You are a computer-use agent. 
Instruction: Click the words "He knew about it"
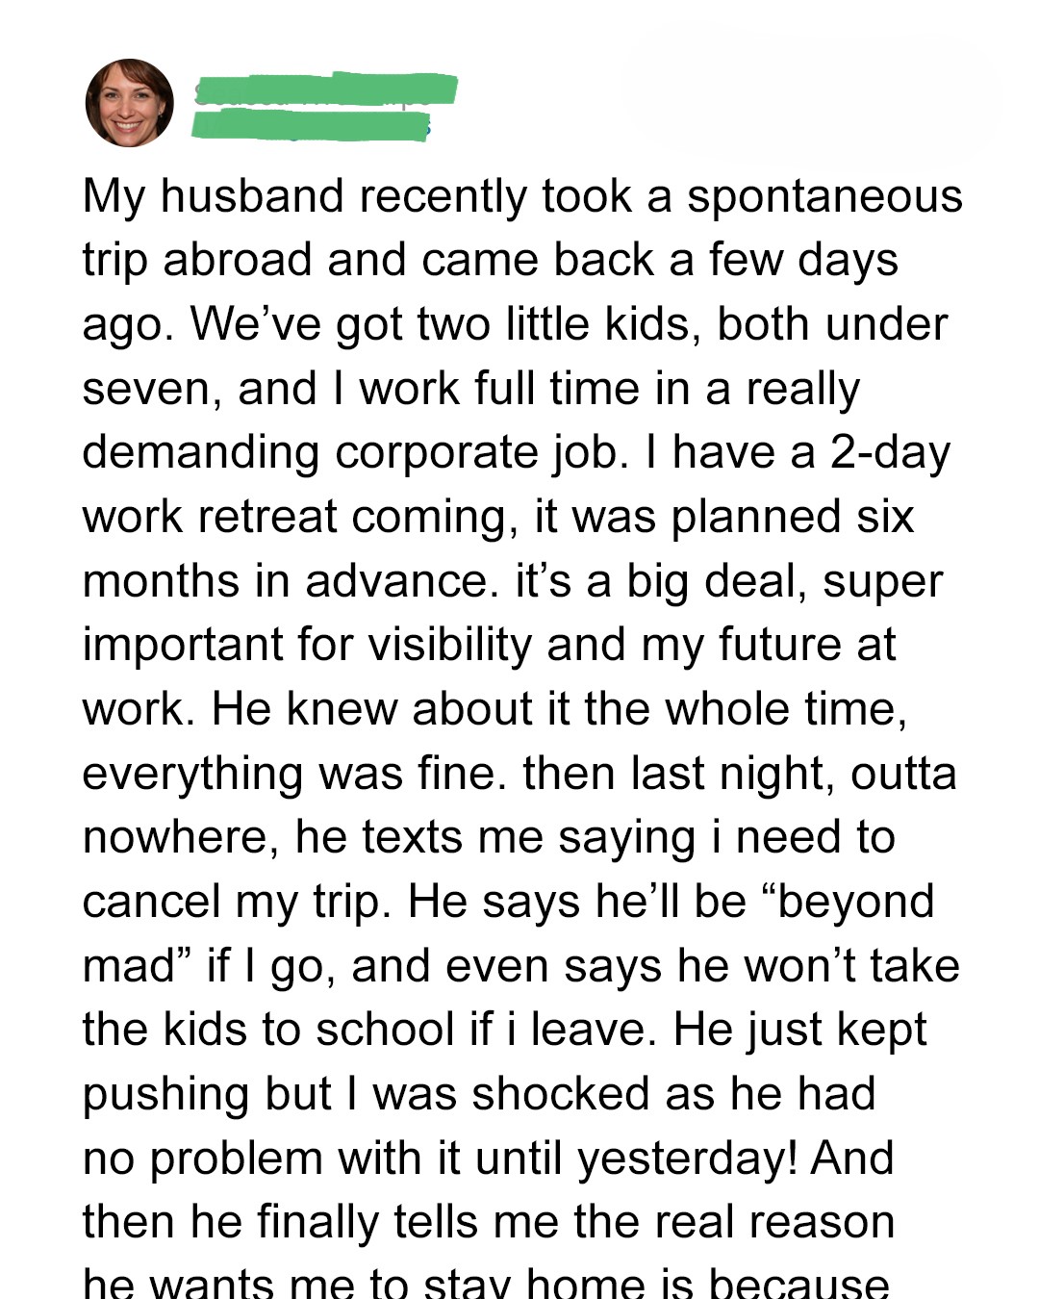pos(390,709)
